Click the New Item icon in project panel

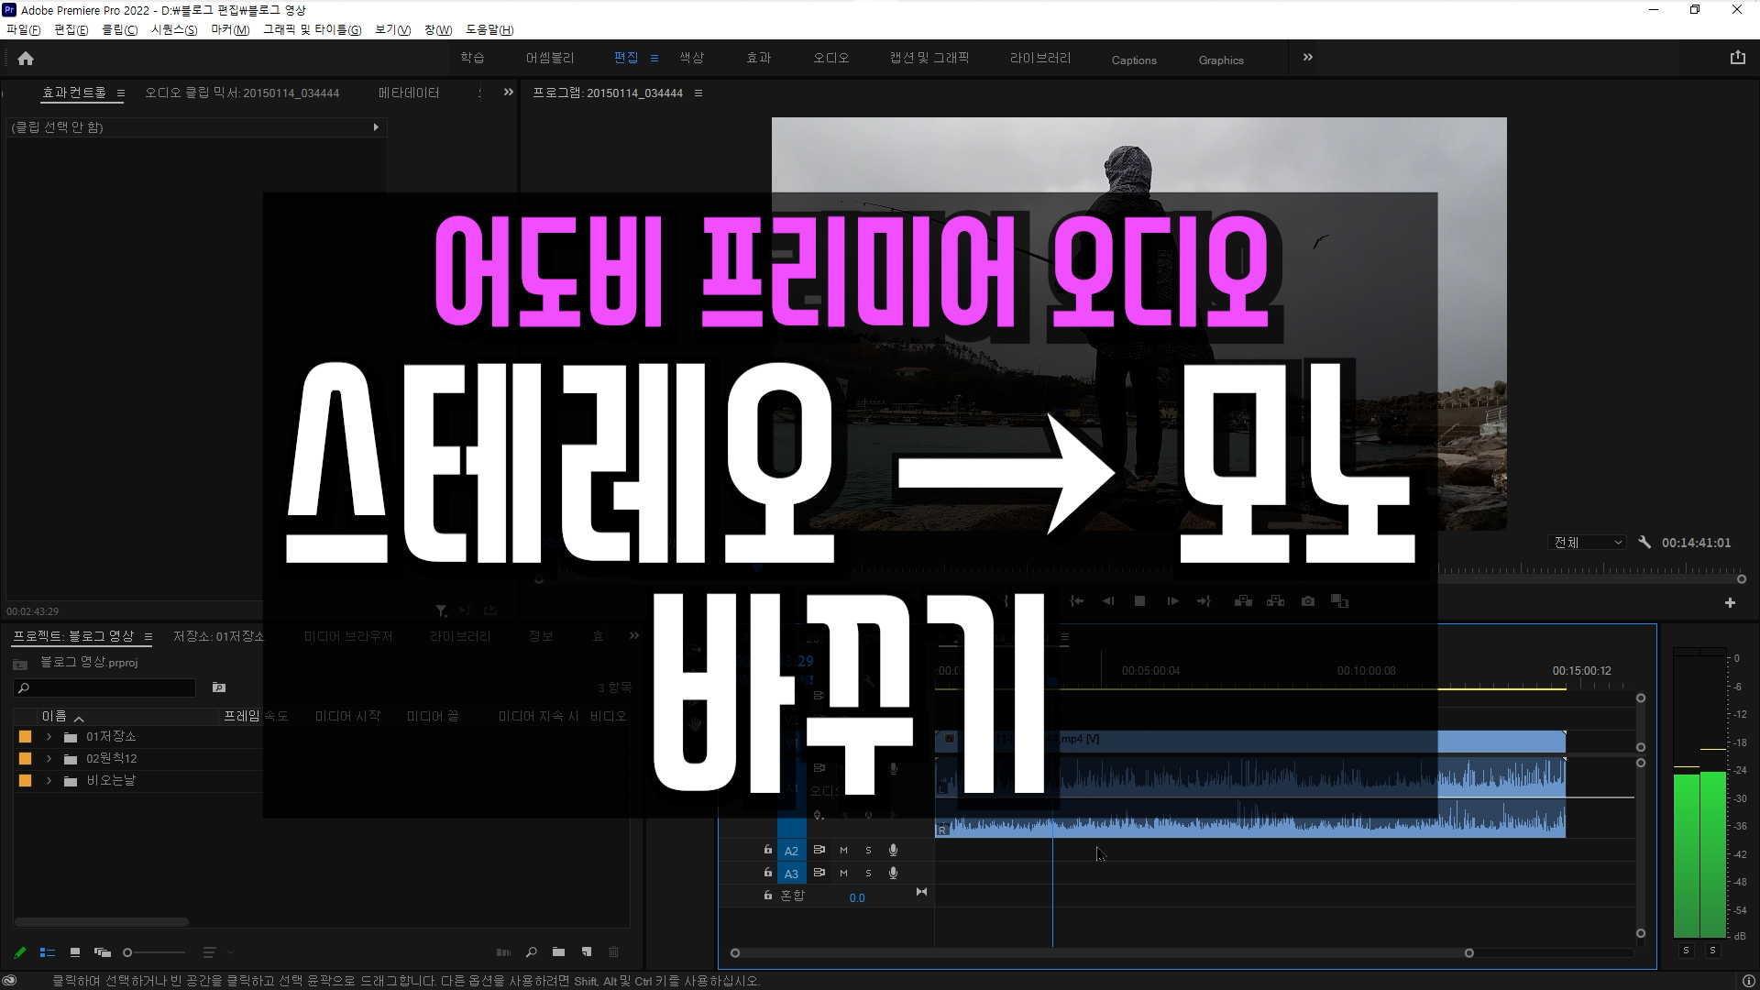587,952
